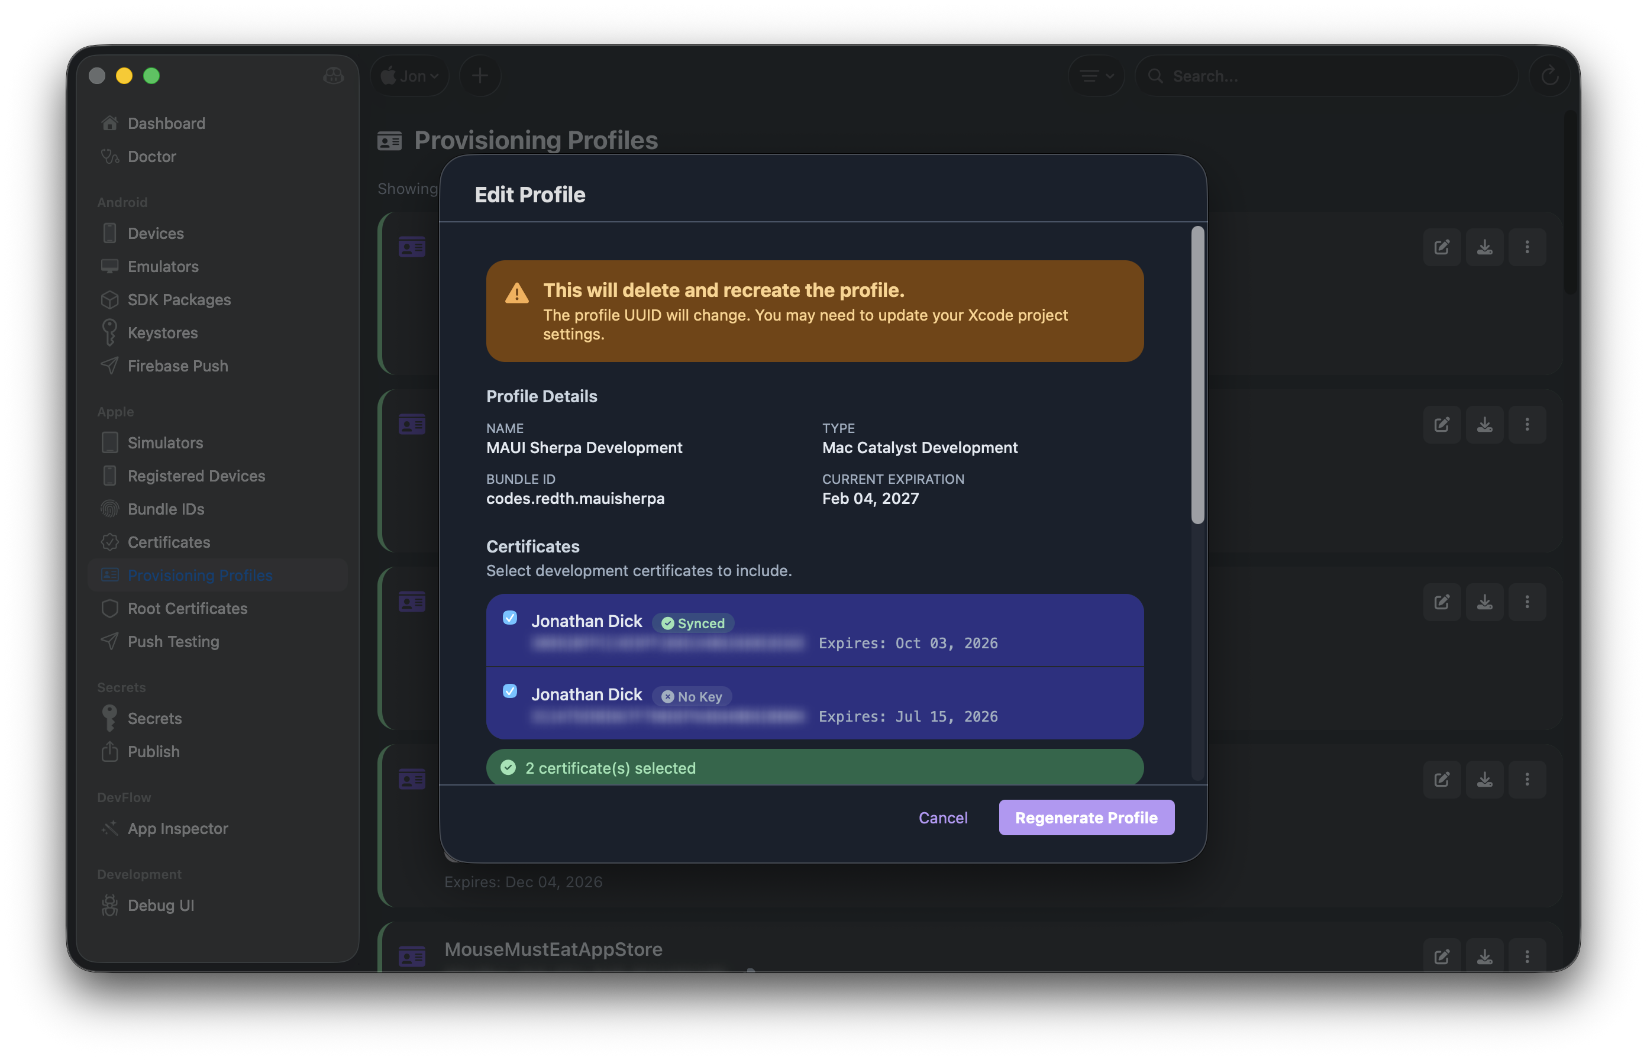Click the plus add button
The image size is (1647, 1060).
point(480,76)
